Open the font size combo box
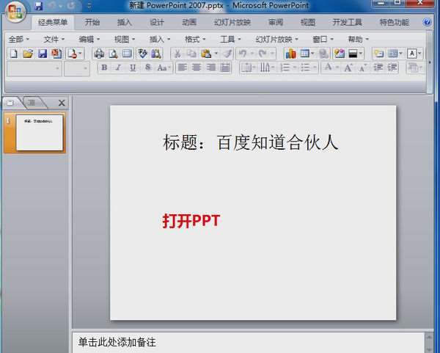 point(77,68)
